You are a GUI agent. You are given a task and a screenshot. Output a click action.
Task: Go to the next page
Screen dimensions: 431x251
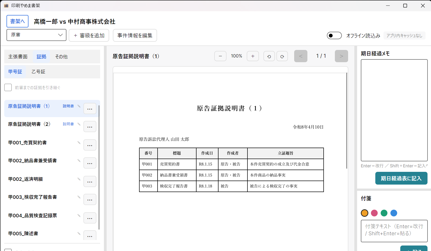[341, 56]
